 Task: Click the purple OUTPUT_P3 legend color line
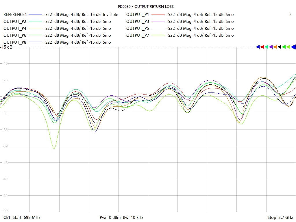(158, 21)
